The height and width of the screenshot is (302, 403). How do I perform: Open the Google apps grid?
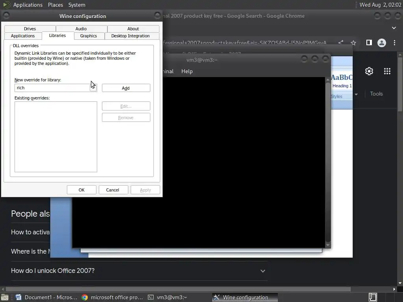pos(387,71)
